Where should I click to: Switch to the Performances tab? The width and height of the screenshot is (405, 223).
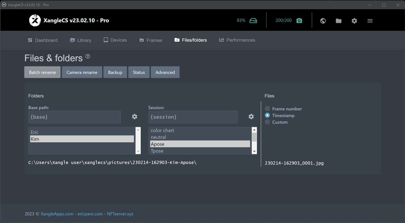pos(237,40)
